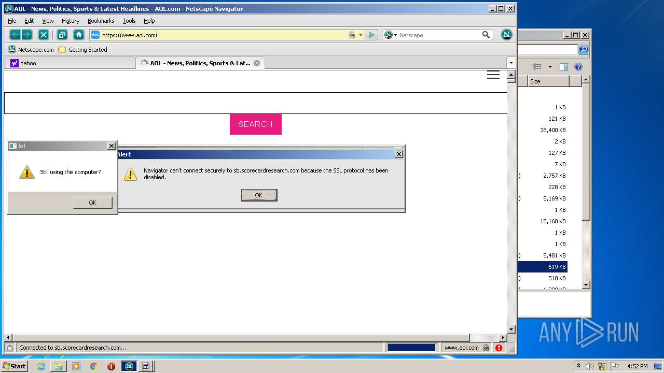Click the search button in the Explorer window
Screen dimensions: 664x373
[584, 50]
